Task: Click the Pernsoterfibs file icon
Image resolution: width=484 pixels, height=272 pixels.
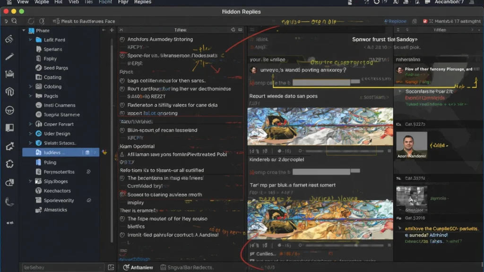Action: pos(39,172)
